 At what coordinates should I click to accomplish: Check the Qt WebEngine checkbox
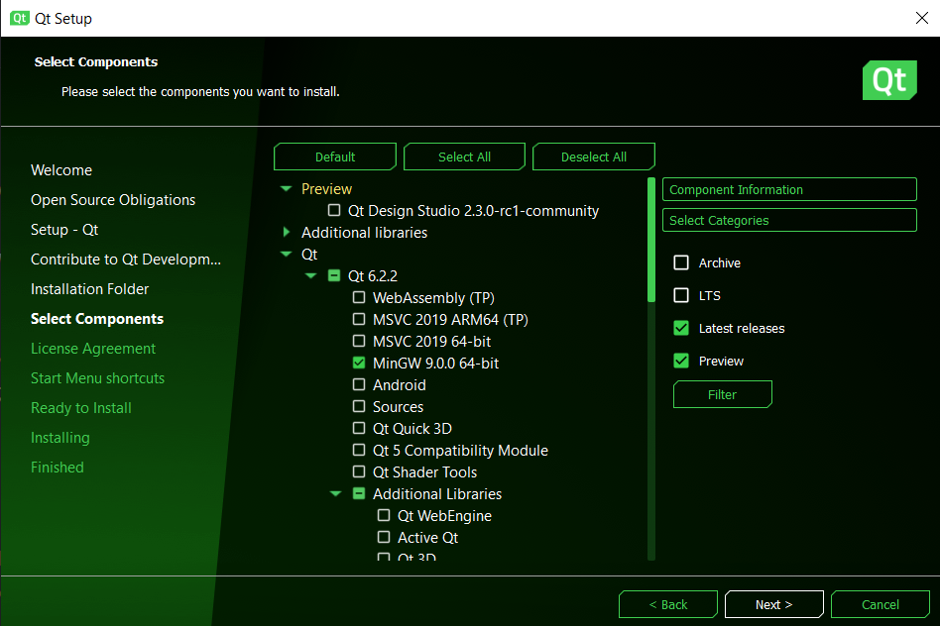coord(384,515)
